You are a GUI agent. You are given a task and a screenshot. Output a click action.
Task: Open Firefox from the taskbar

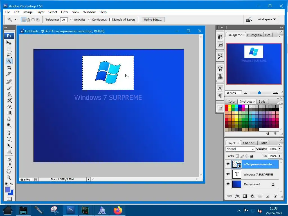[118, 210]
